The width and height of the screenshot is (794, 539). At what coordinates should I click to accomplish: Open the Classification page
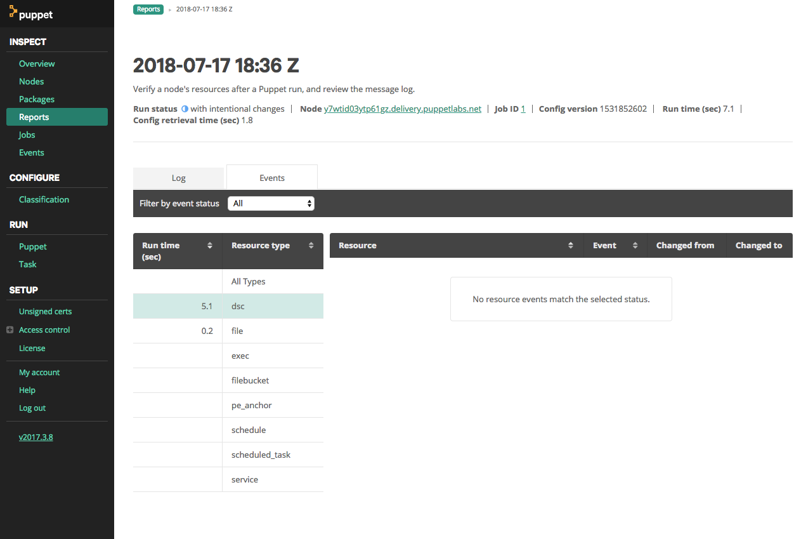pyautogui.click(x=43, y=199)
